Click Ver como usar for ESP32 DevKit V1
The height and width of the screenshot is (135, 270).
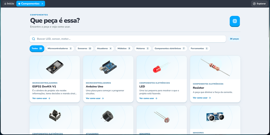(41, 99)
